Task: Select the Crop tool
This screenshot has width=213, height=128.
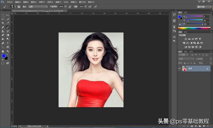Action: coord(3,23)
